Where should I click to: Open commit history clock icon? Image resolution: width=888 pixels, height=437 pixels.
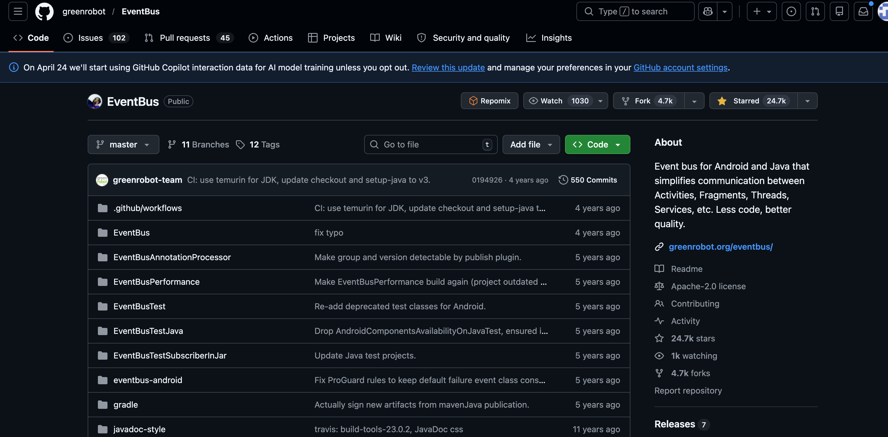click(563, 180)
